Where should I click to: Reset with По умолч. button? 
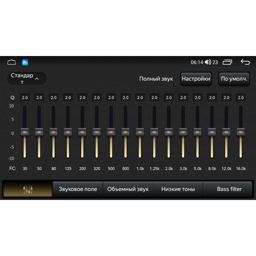(234, 79)
